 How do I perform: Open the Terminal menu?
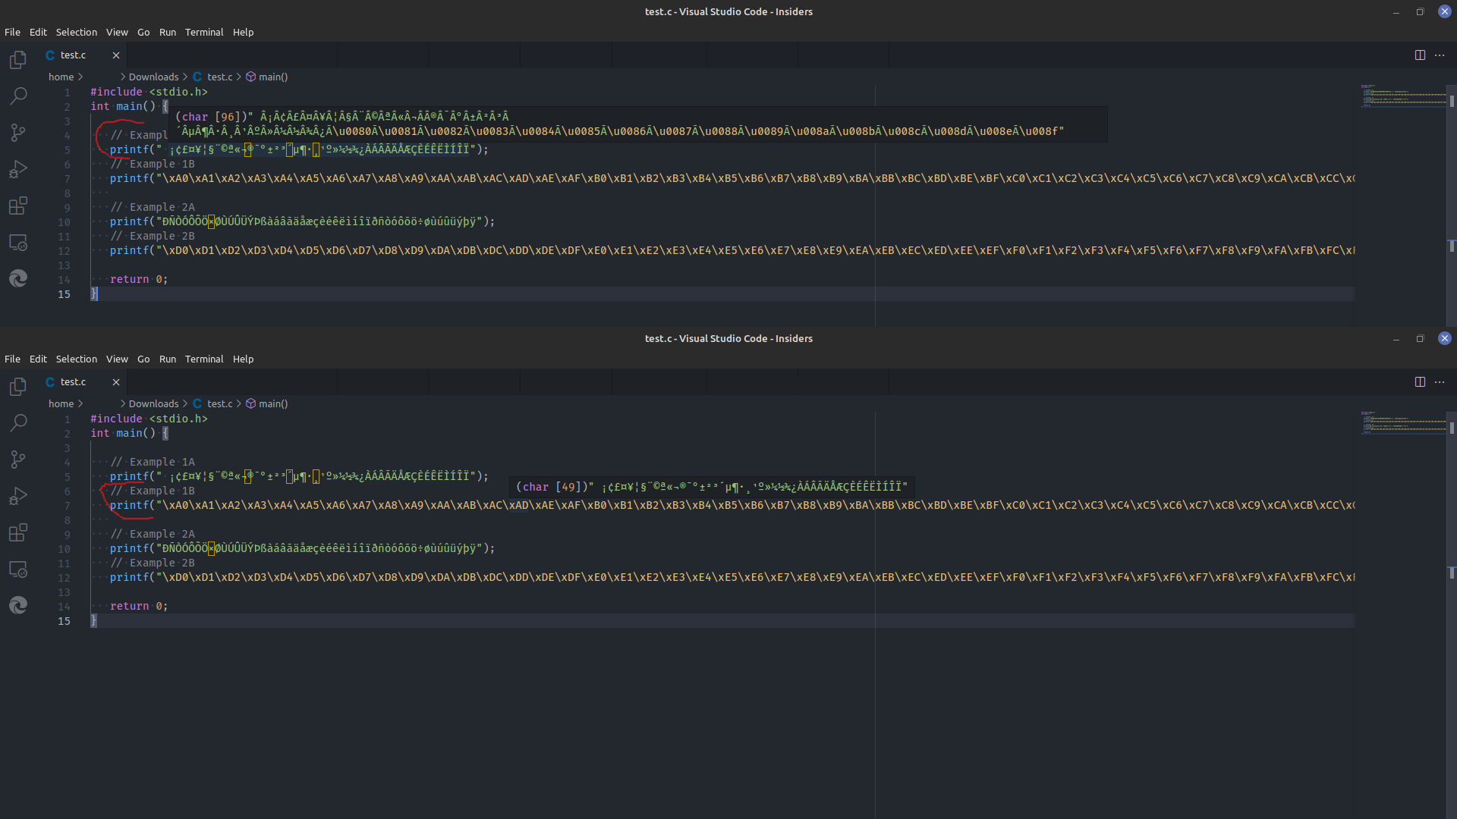pos(203,32)
